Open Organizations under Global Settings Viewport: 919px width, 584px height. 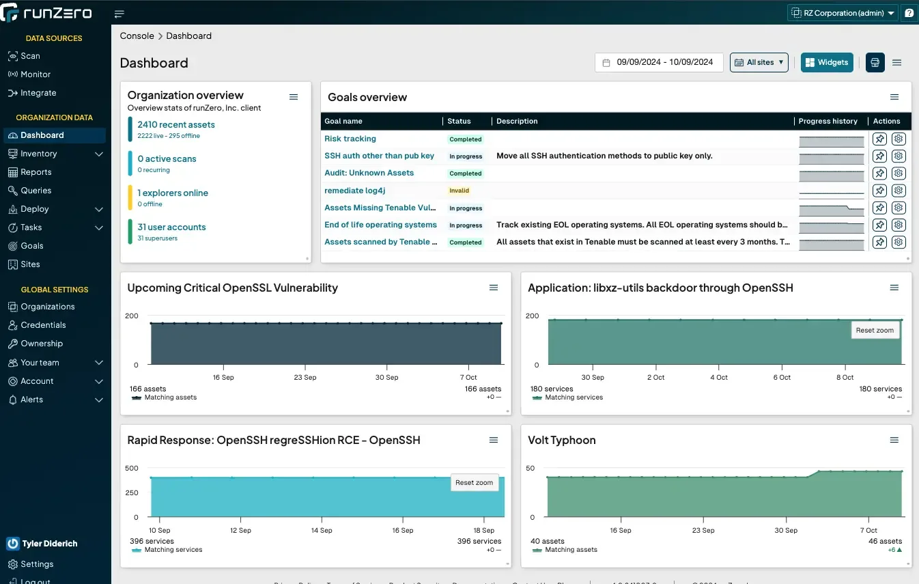pyautogui.click(x=47, y=307)
